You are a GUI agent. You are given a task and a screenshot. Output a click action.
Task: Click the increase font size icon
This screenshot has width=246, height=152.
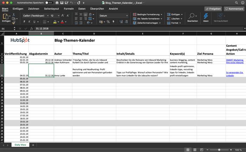pyautogui.click(x=63, y=15)
